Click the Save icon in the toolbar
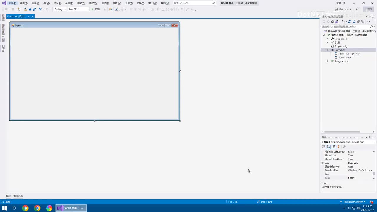This screenshot has height=212, width=377. click(30, 9)
